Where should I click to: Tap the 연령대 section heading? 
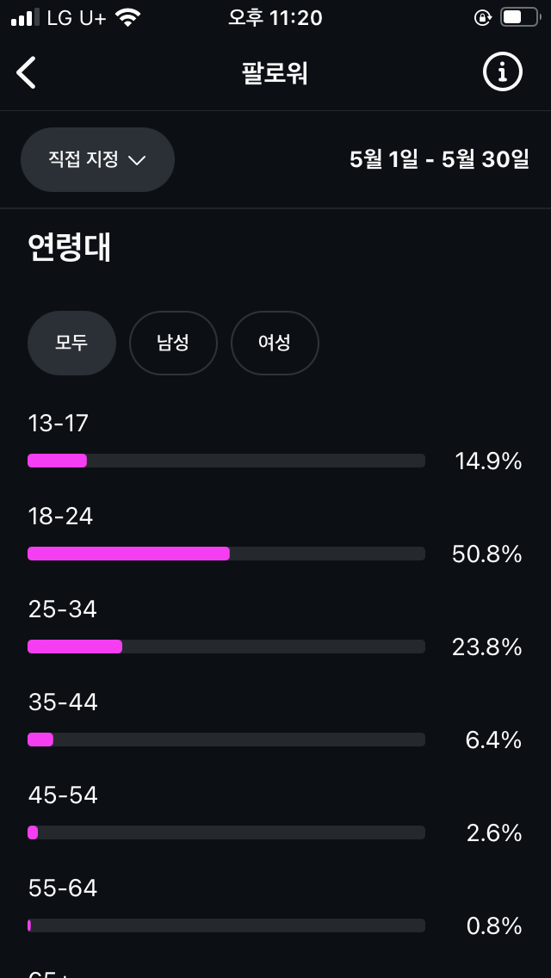click(70, 248)
